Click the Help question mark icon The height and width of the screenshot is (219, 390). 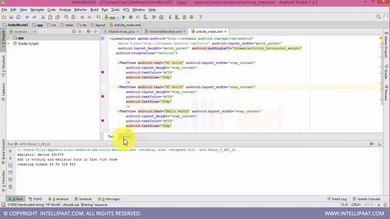200,17
